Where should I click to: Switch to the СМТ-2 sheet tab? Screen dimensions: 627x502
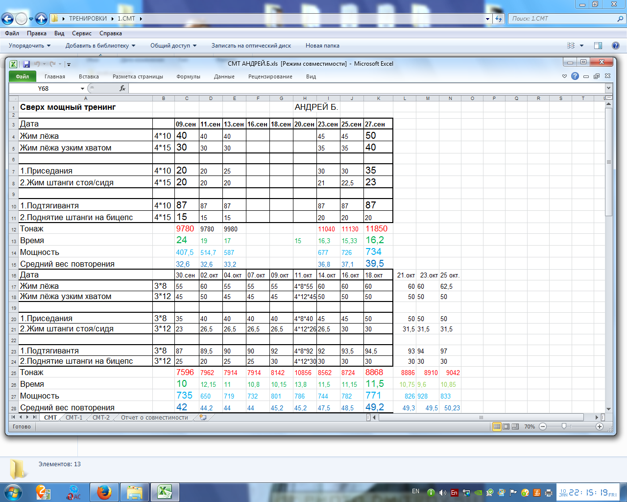(x=101, y=418)
